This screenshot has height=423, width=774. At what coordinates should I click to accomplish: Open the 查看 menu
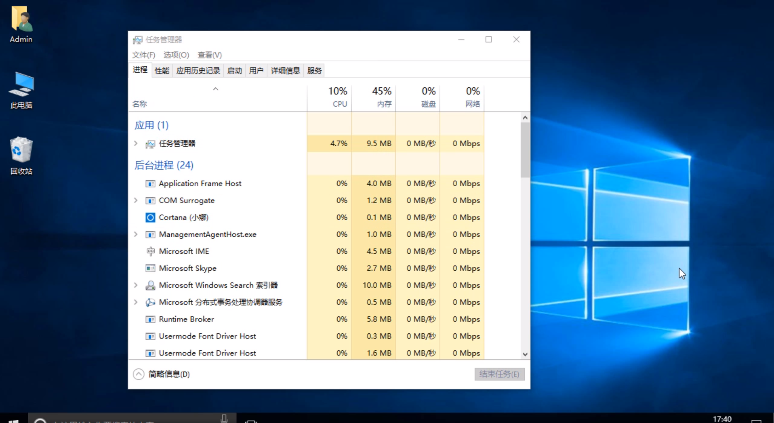pos(209,55)
